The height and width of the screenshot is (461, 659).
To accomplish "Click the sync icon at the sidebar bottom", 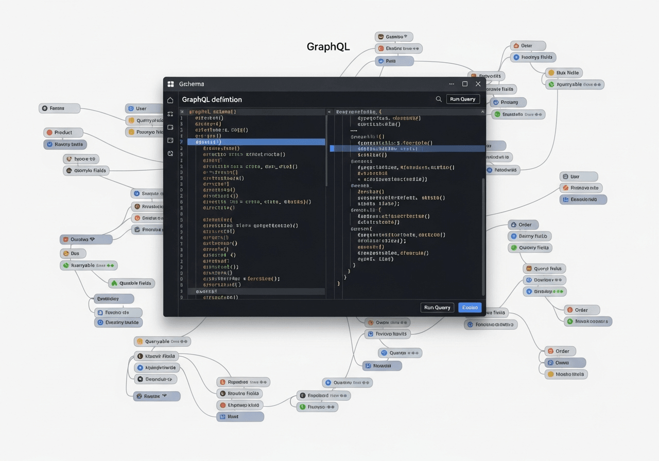I will [170, 153].
